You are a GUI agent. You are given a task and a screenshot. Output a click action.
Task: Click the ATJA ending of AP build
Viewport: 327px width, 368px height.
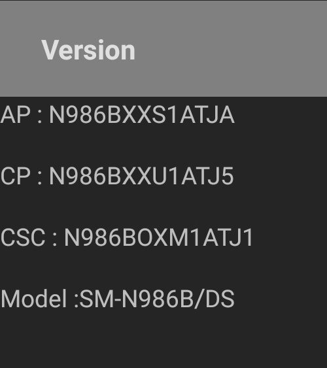pos(207,115)
